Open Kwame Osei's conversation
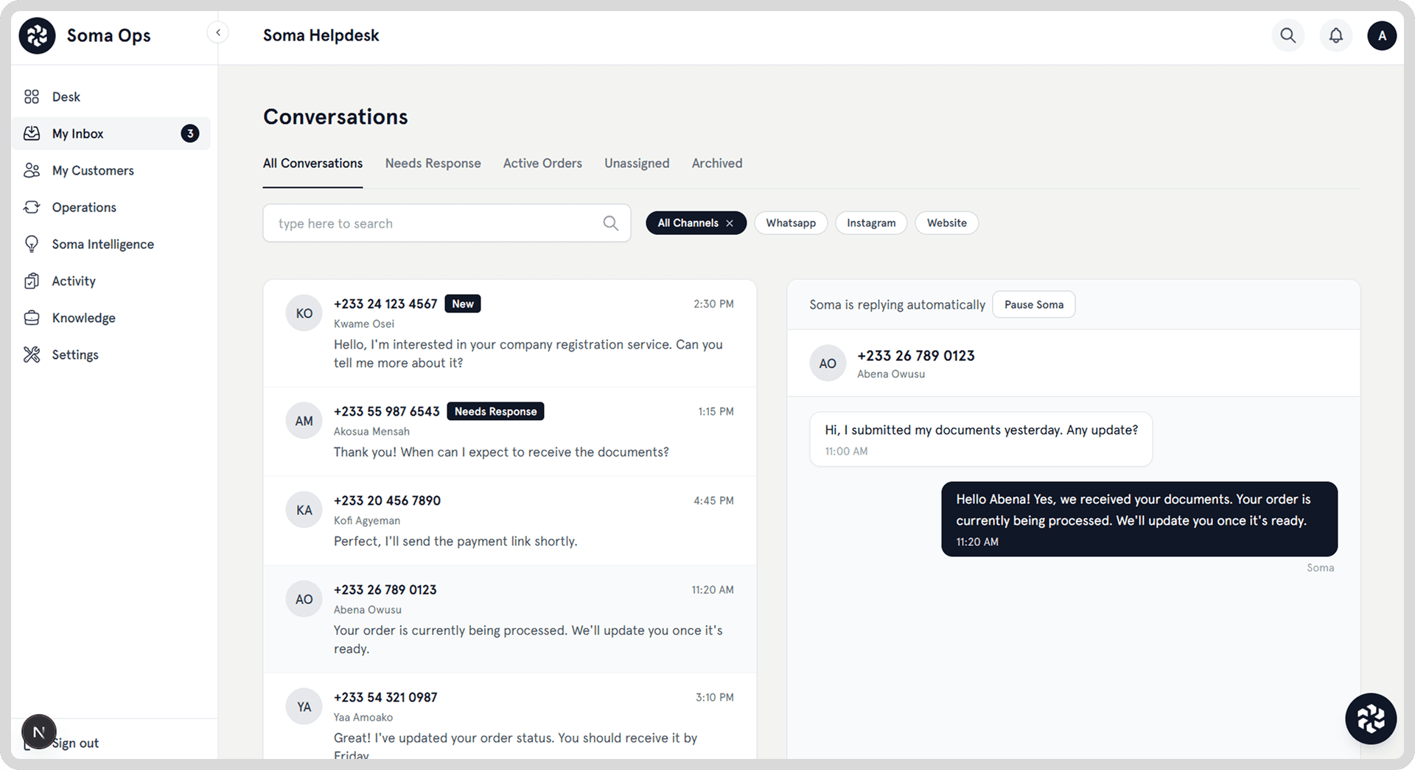This screenshot has height=770, width=1415. (x=509, y=333)
